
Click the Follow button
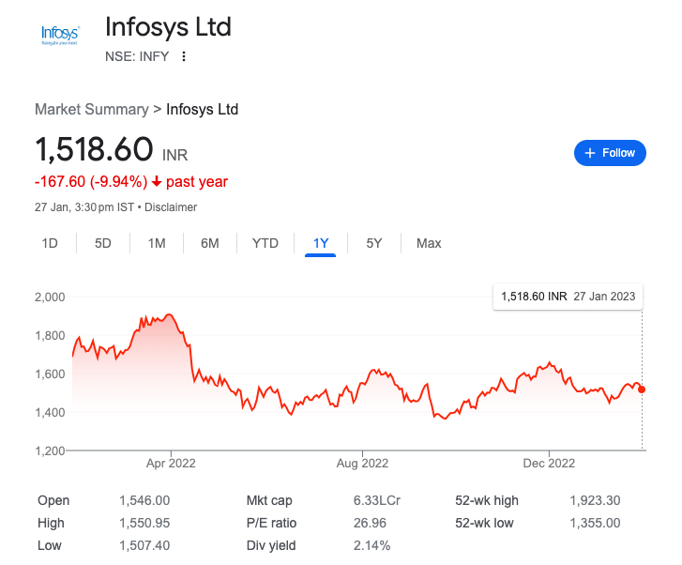point(610,153)
